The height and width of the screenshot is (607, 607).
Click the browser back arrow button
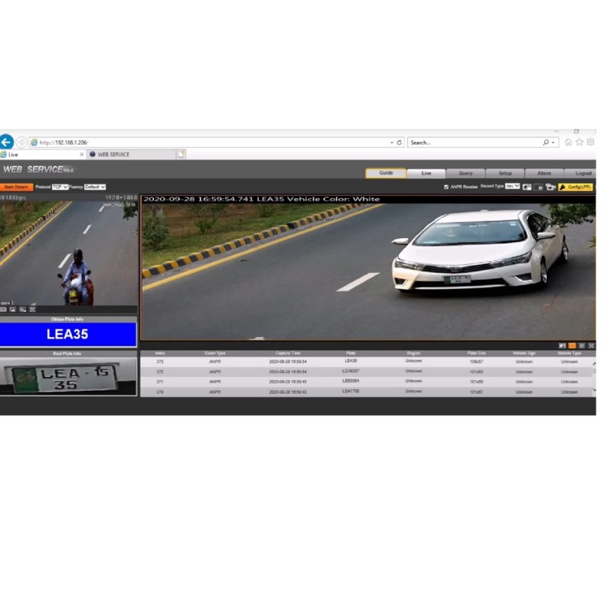(6, 142)
